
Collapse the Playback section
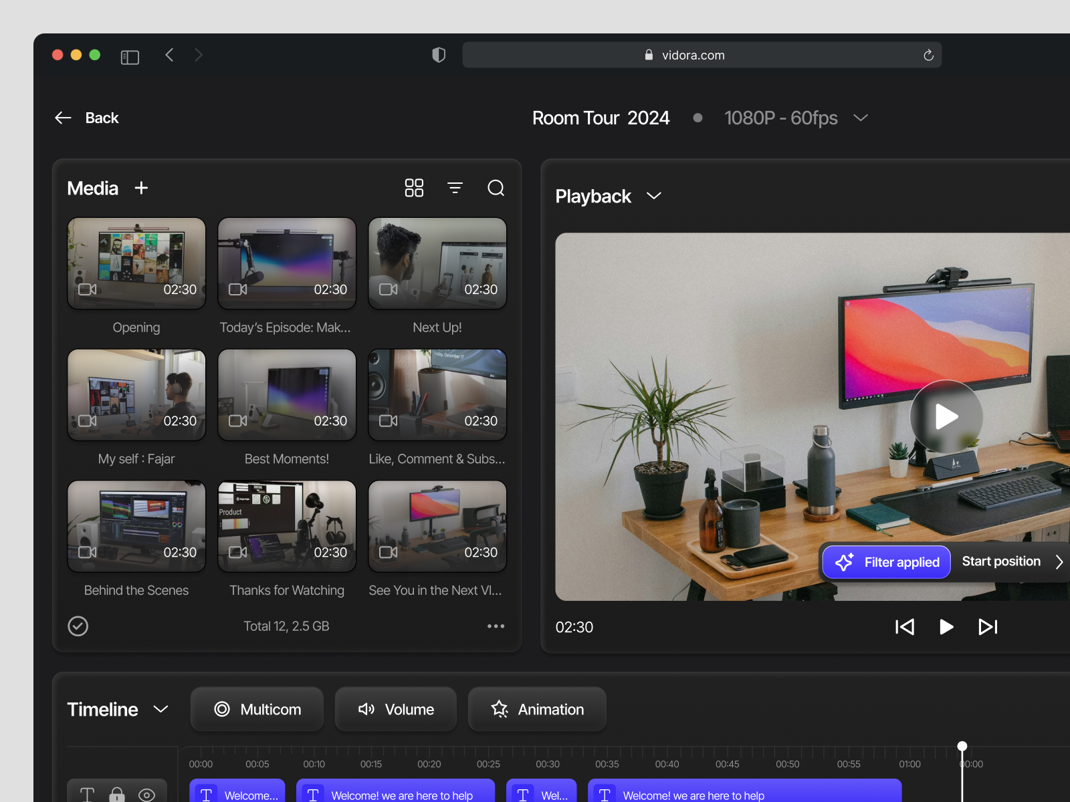click(653, 196)
